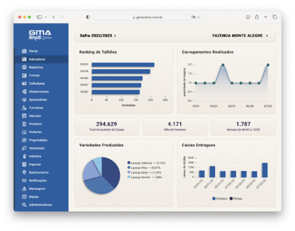Screen dimensions: 295x231
Task: Go to Colhedores menu item
Action: [37, 83]
